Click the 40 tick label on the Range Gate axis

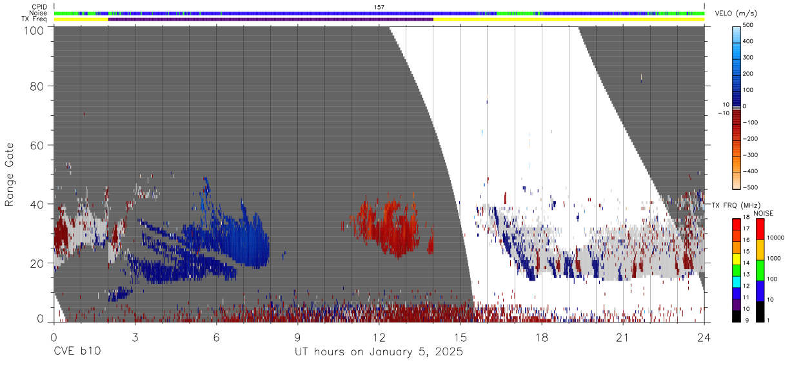(x=37, y=204)
